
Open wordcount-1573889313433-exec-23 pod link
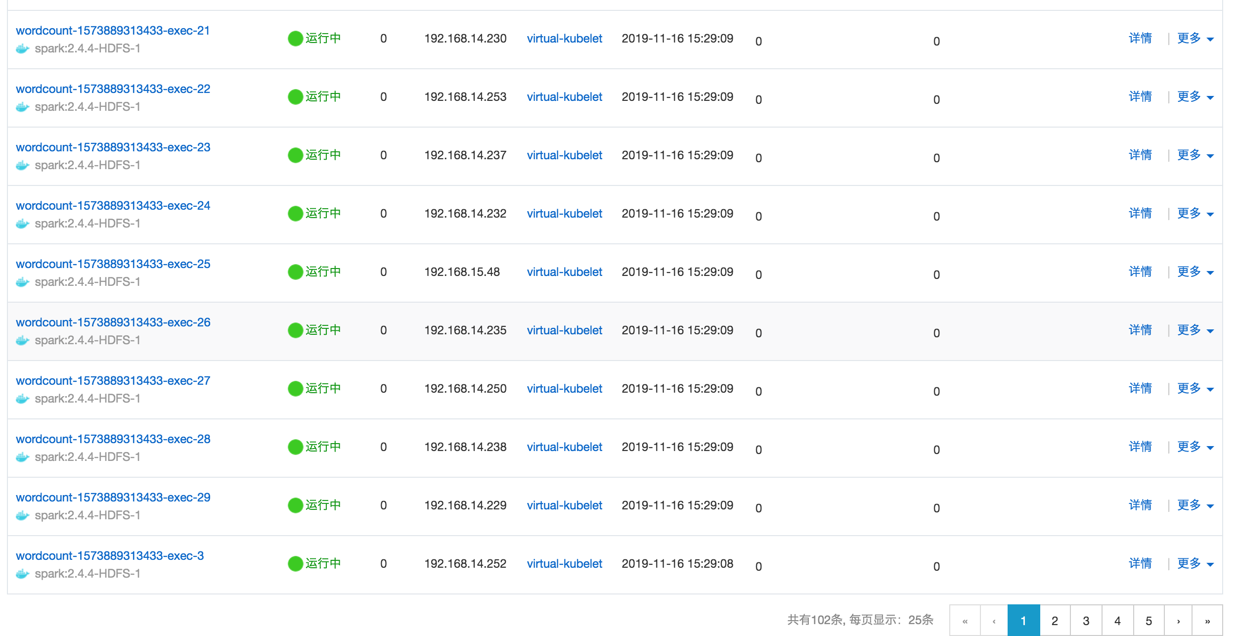113,147
